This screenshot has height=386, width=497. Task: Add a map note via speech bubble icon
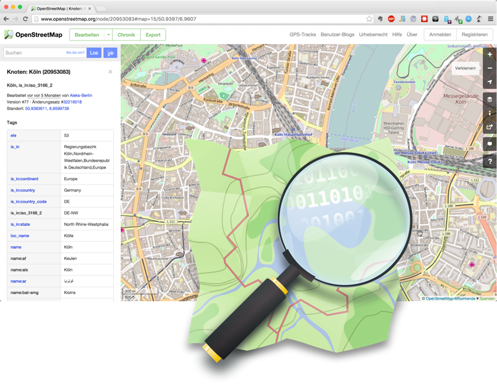(490, 144)
